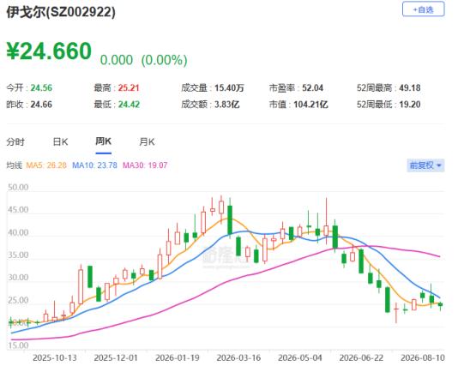This screenshot has width=458, height=366.
Task: Click the 2026-03-16 date axis label
Action: tap(238, 357)
